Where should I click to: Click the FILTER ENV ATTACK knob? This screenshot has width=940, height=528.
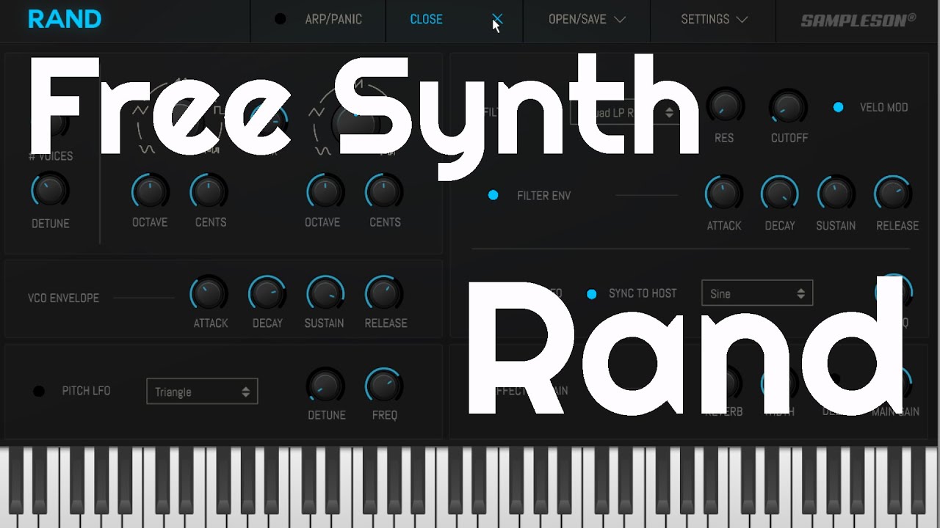pyautogui.click(x=723, y=194)
